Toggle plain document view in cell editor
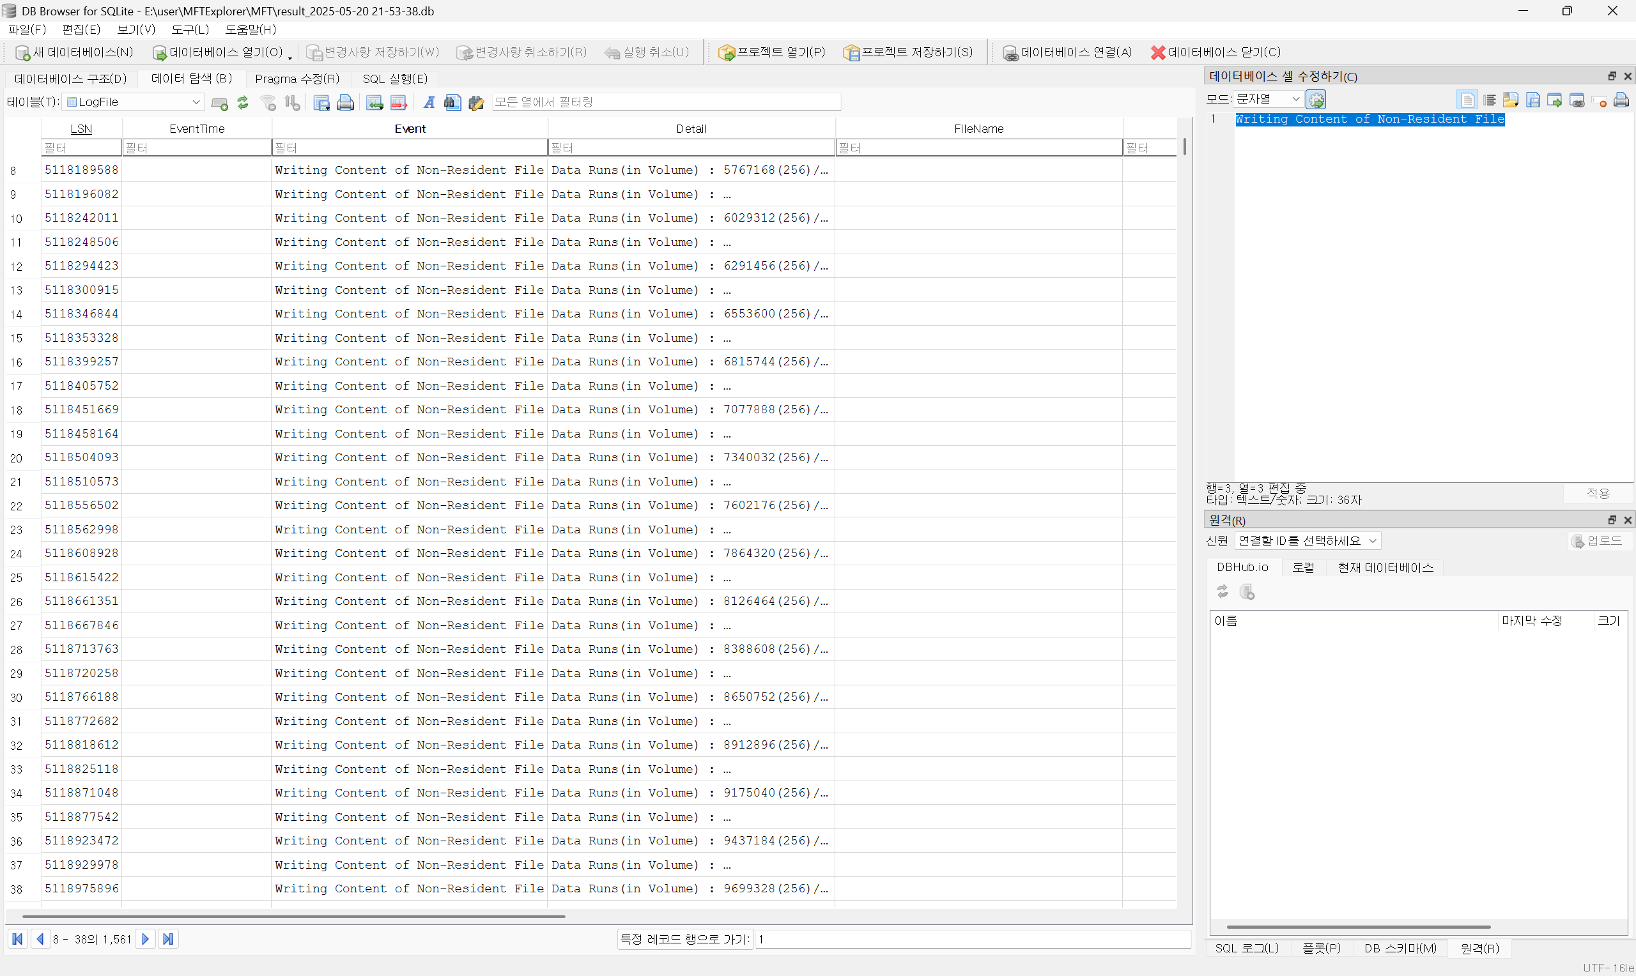 [1467, 100]
